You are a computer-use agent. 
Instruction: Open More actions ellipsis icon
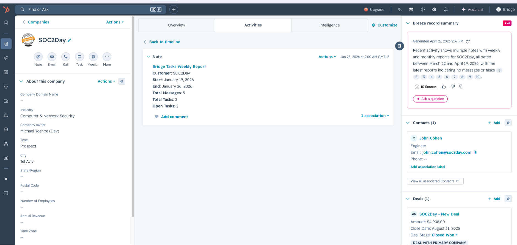pos(107,57)
